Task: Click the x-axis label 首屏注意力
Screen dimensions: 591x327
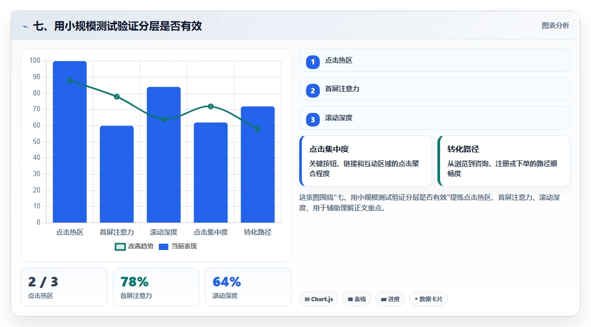Action: [117, 233]
